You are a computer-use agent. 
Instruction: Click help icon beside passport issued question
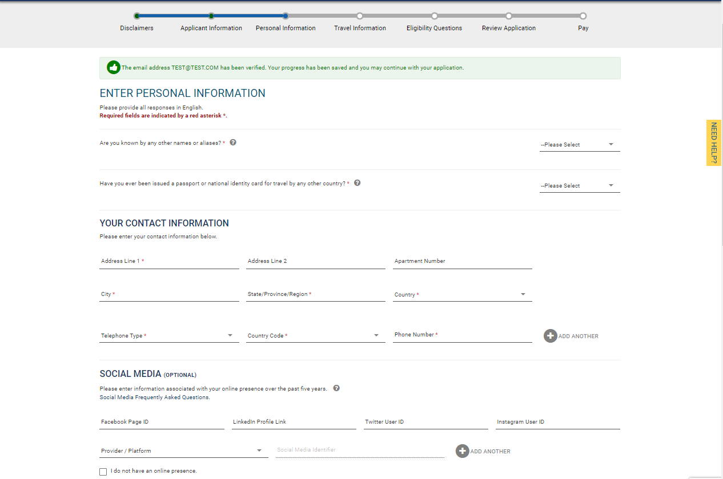[358, 183]
